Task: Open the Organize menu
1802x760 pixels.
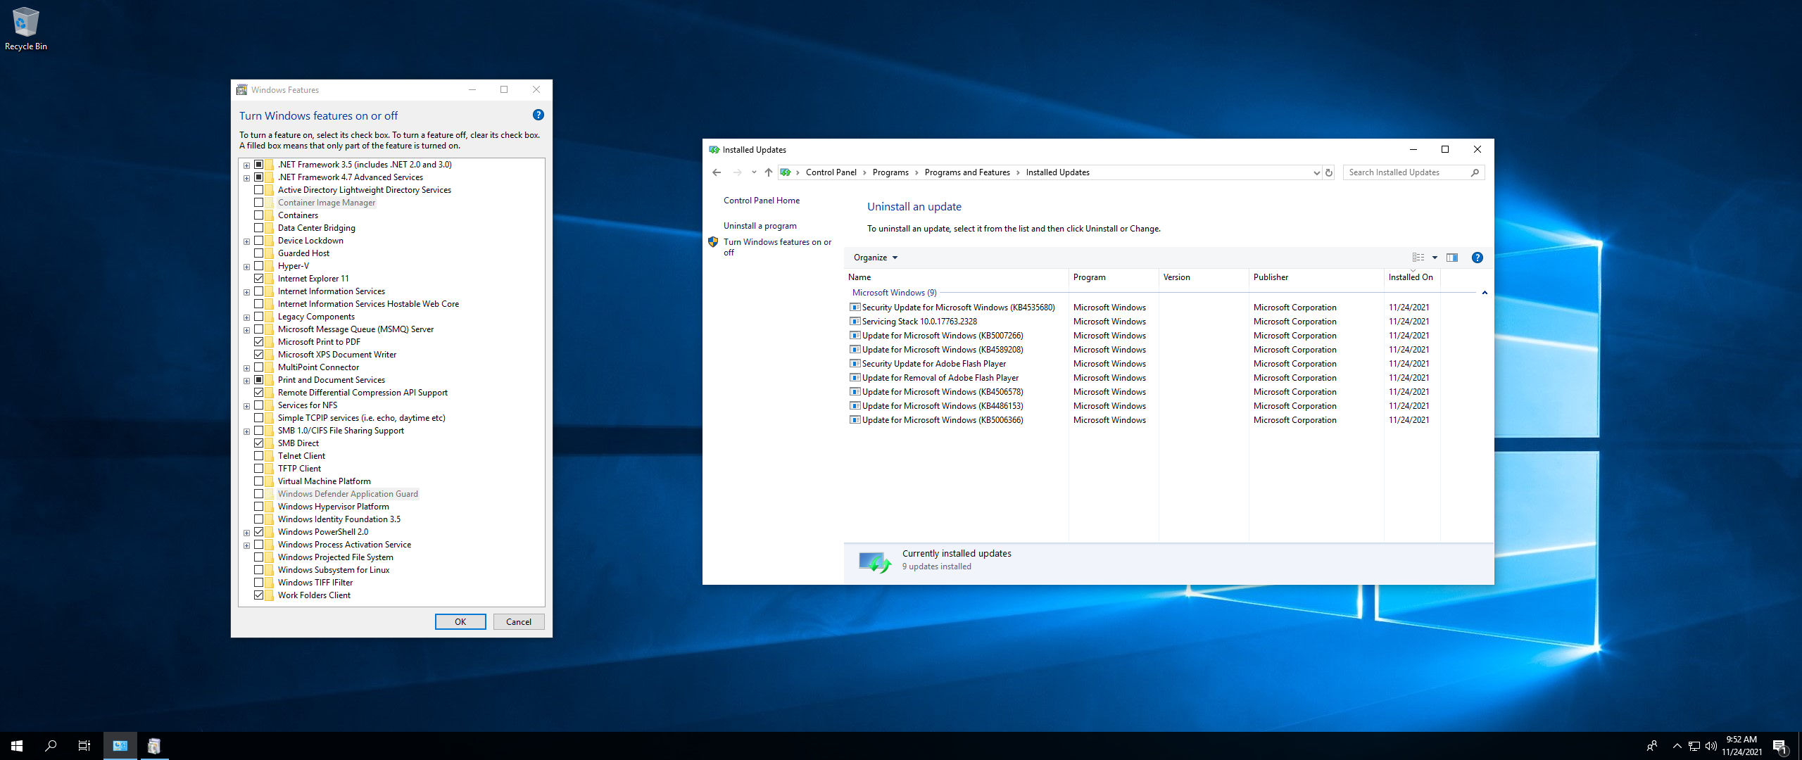Action: tap(875, 258)
